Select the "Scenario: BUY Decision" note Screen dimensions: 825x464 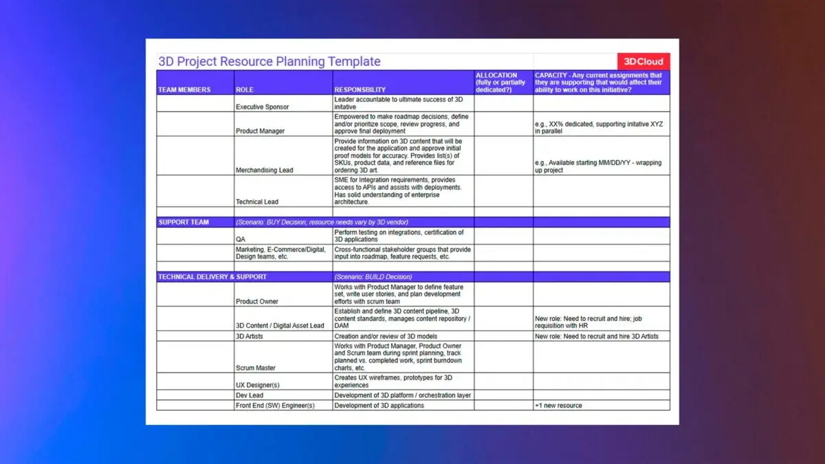point(322,222)
